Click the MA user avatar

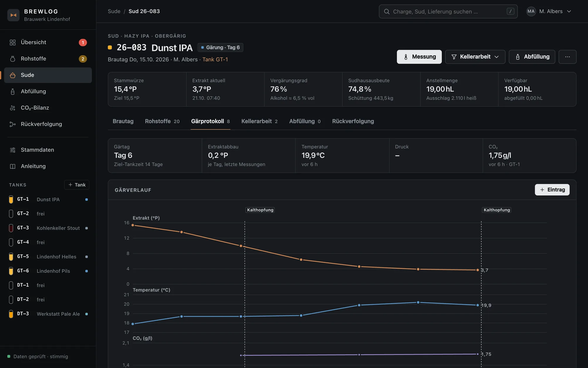531,11
